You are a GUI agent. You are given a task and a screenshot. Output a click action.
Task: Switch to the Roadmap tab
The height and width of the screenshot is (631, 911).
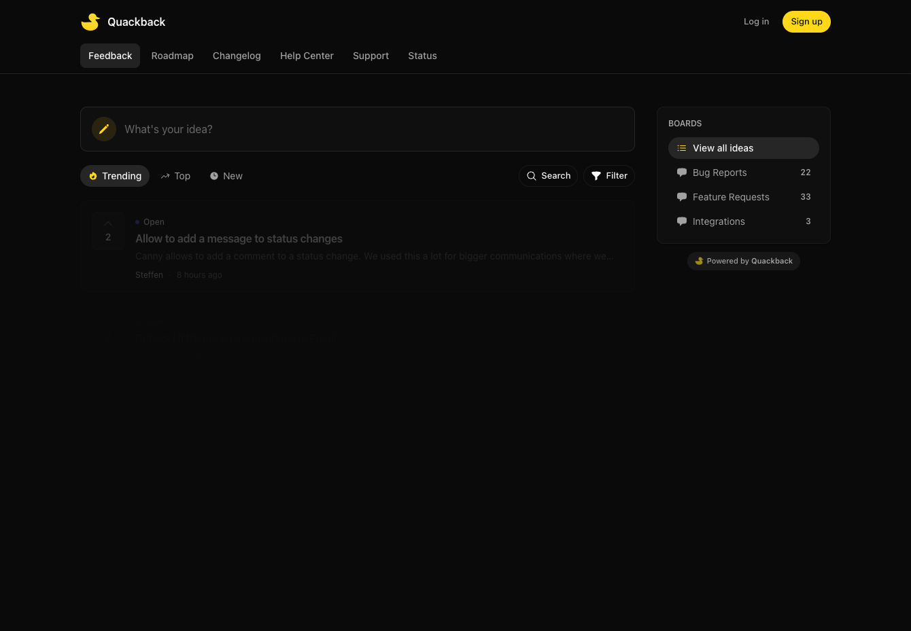[x=173, y=56]
